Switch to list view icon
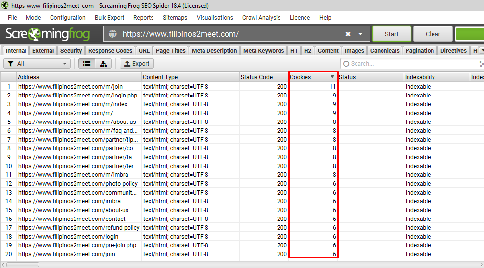The height and width of the screenshot is (268, 484). coord(87,64)
